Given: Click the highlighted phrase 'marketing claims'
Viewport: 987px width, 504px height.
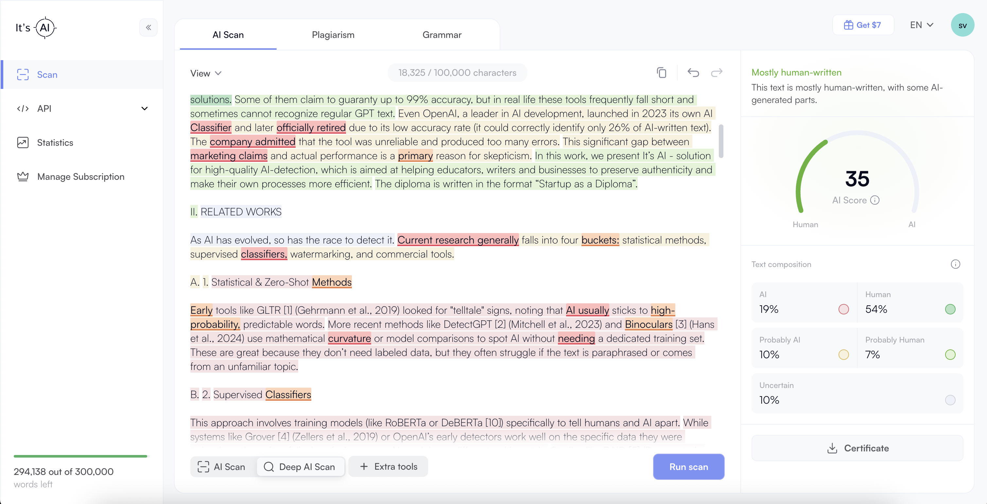Looking at the screenshot, I should coord(229,156).
